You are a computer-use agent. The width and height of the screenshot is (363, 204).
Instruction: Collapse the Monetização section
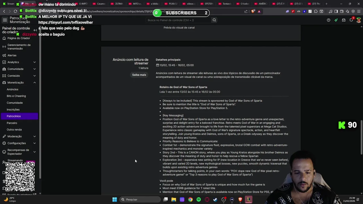click(x=19, y=82)
